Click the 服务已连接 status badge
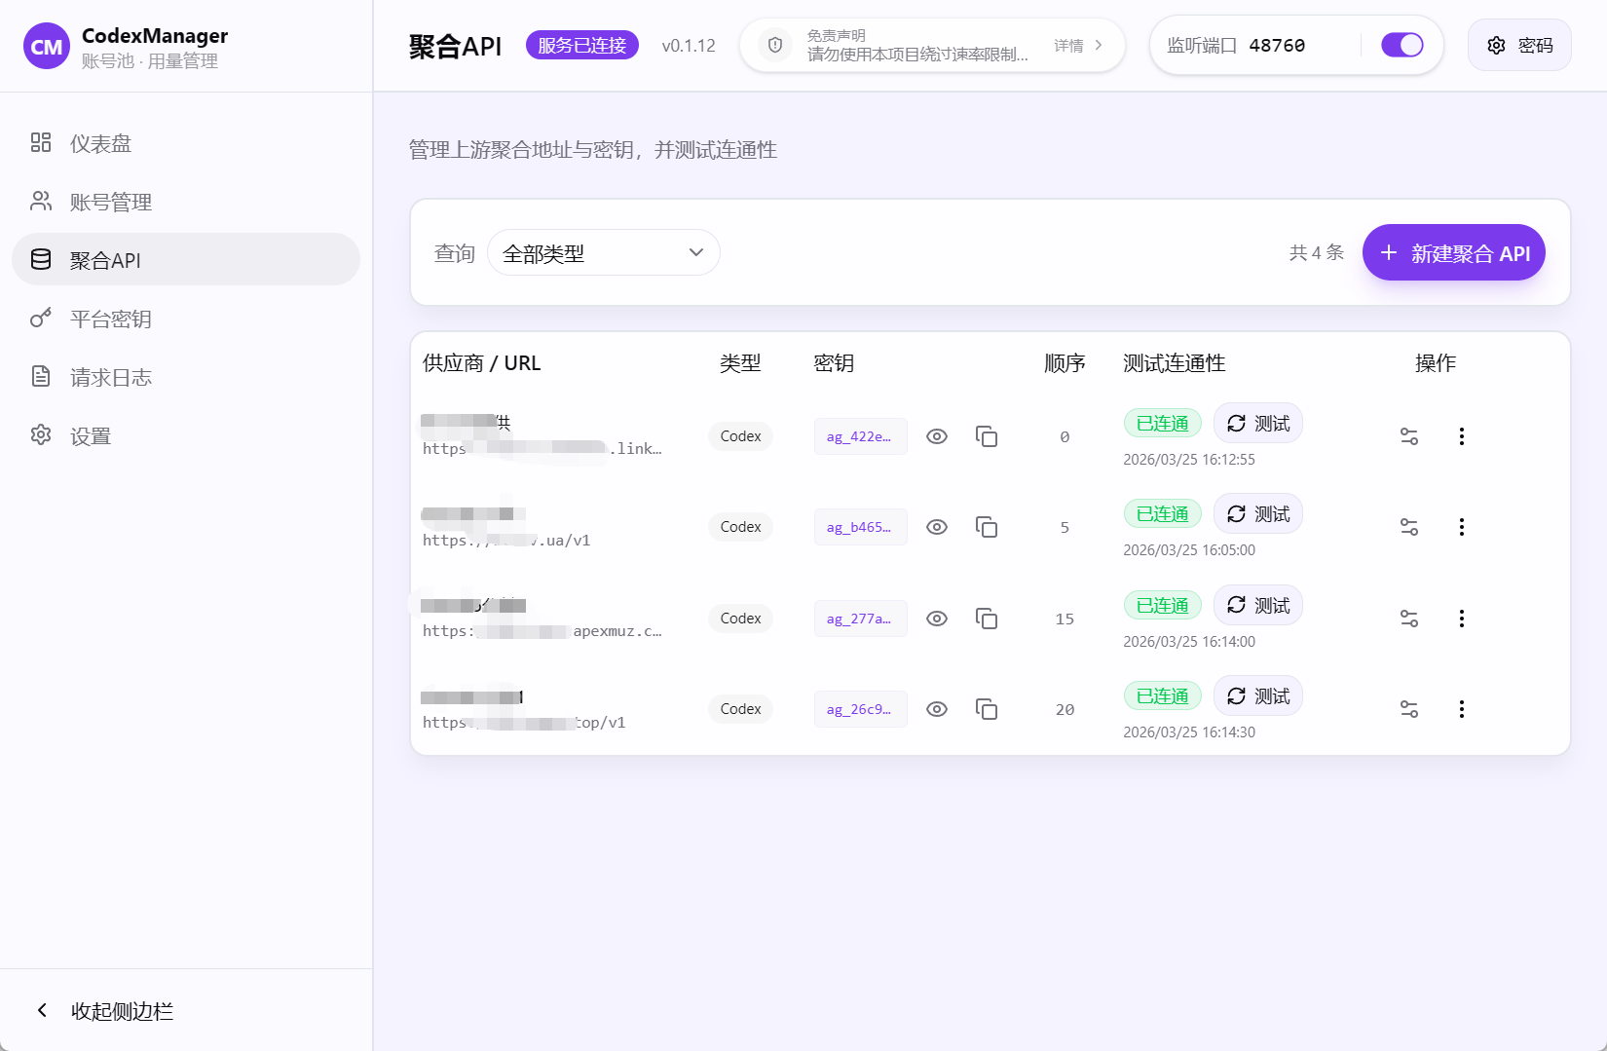 click(581, 45)
